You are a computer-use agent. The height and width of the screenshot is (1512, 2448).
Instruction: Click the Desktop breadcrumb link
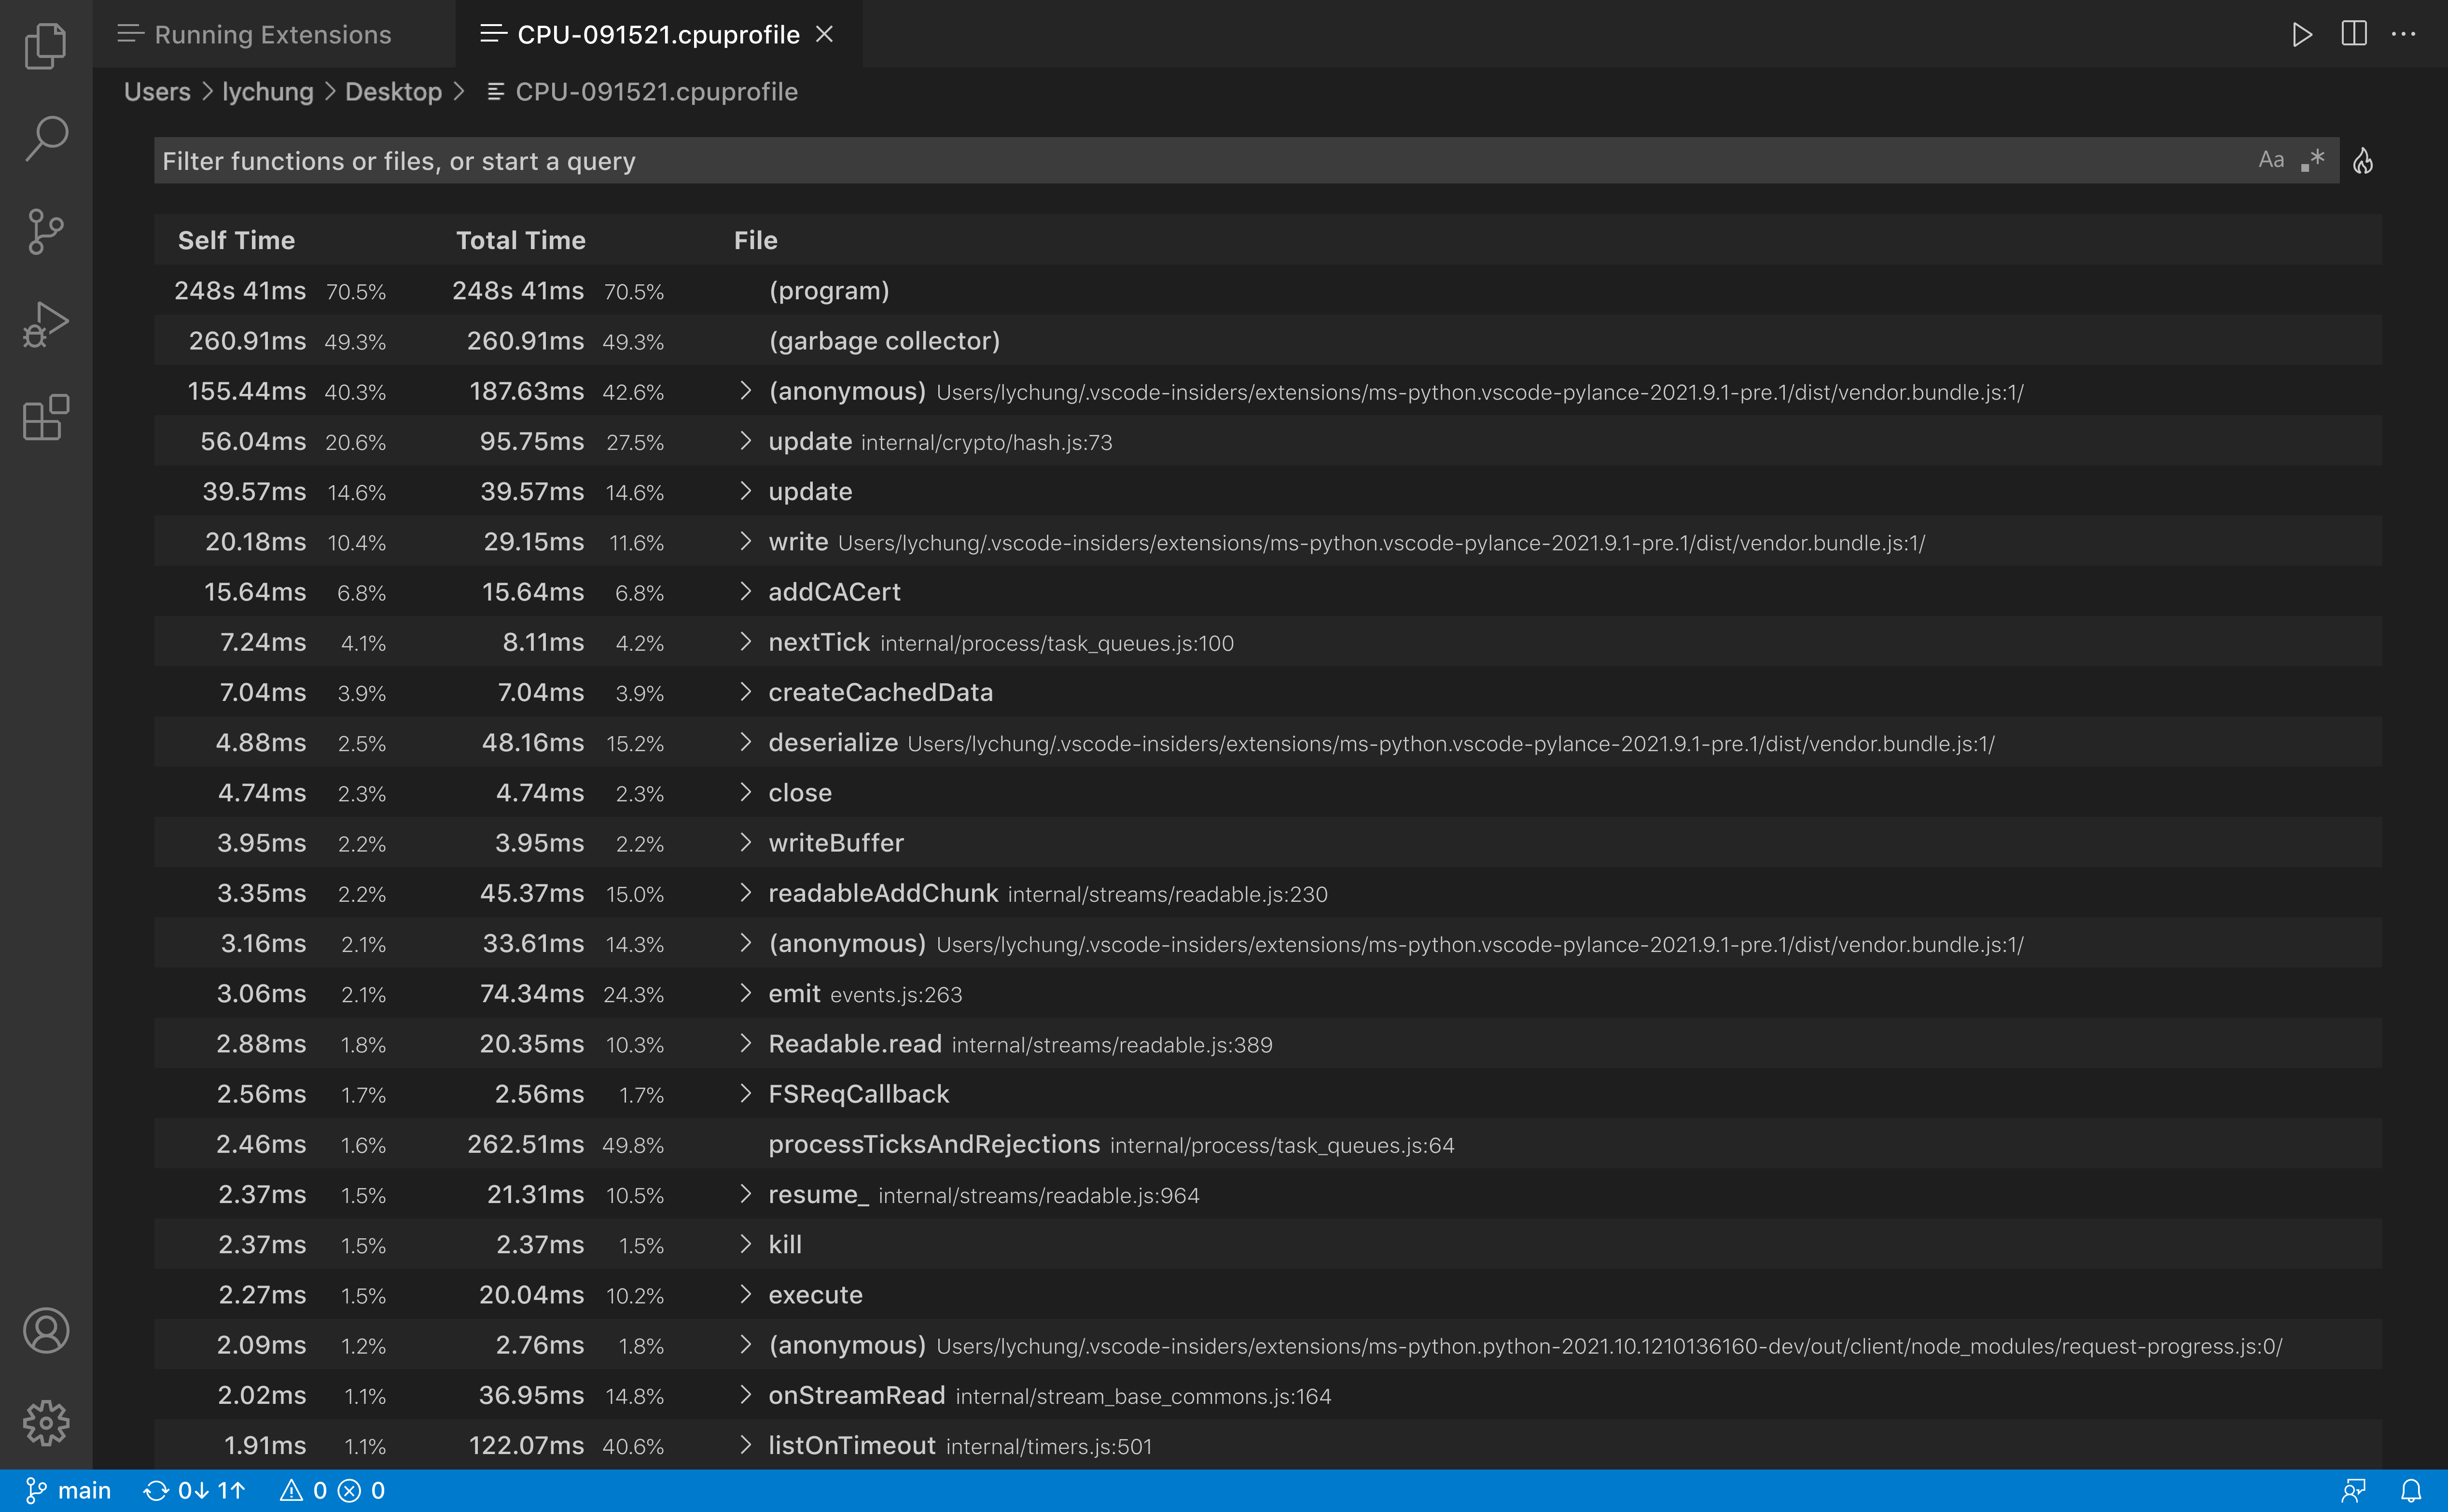click(393, 91)
